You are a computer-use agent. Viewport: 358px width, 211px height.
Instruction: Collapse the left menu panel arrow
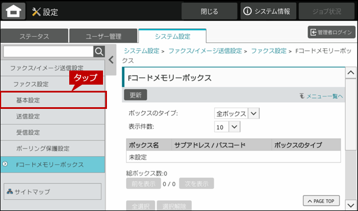click(111, 60)
